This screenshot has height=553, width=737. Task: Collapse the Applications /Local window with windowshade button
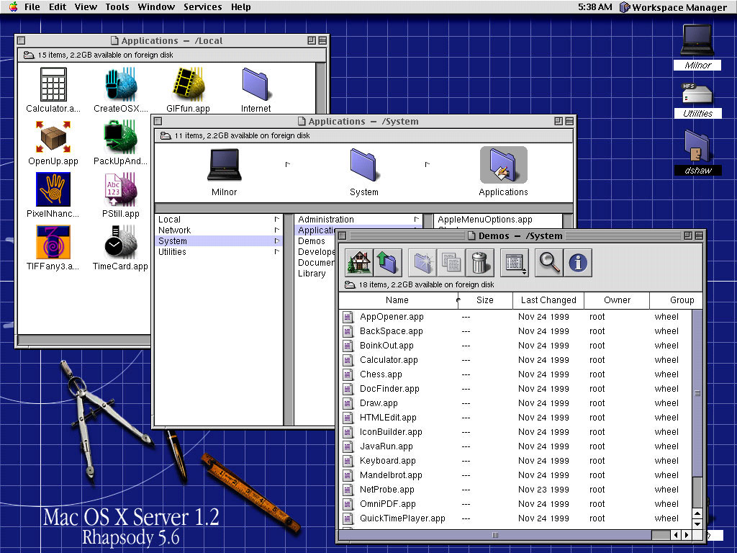tap(322, 41)
